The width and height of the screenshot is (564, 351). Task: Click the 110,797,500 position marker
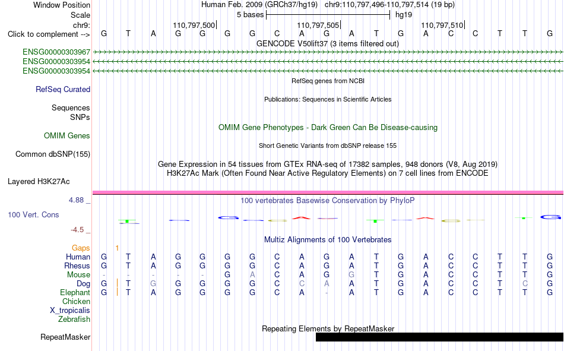[195, 25]
